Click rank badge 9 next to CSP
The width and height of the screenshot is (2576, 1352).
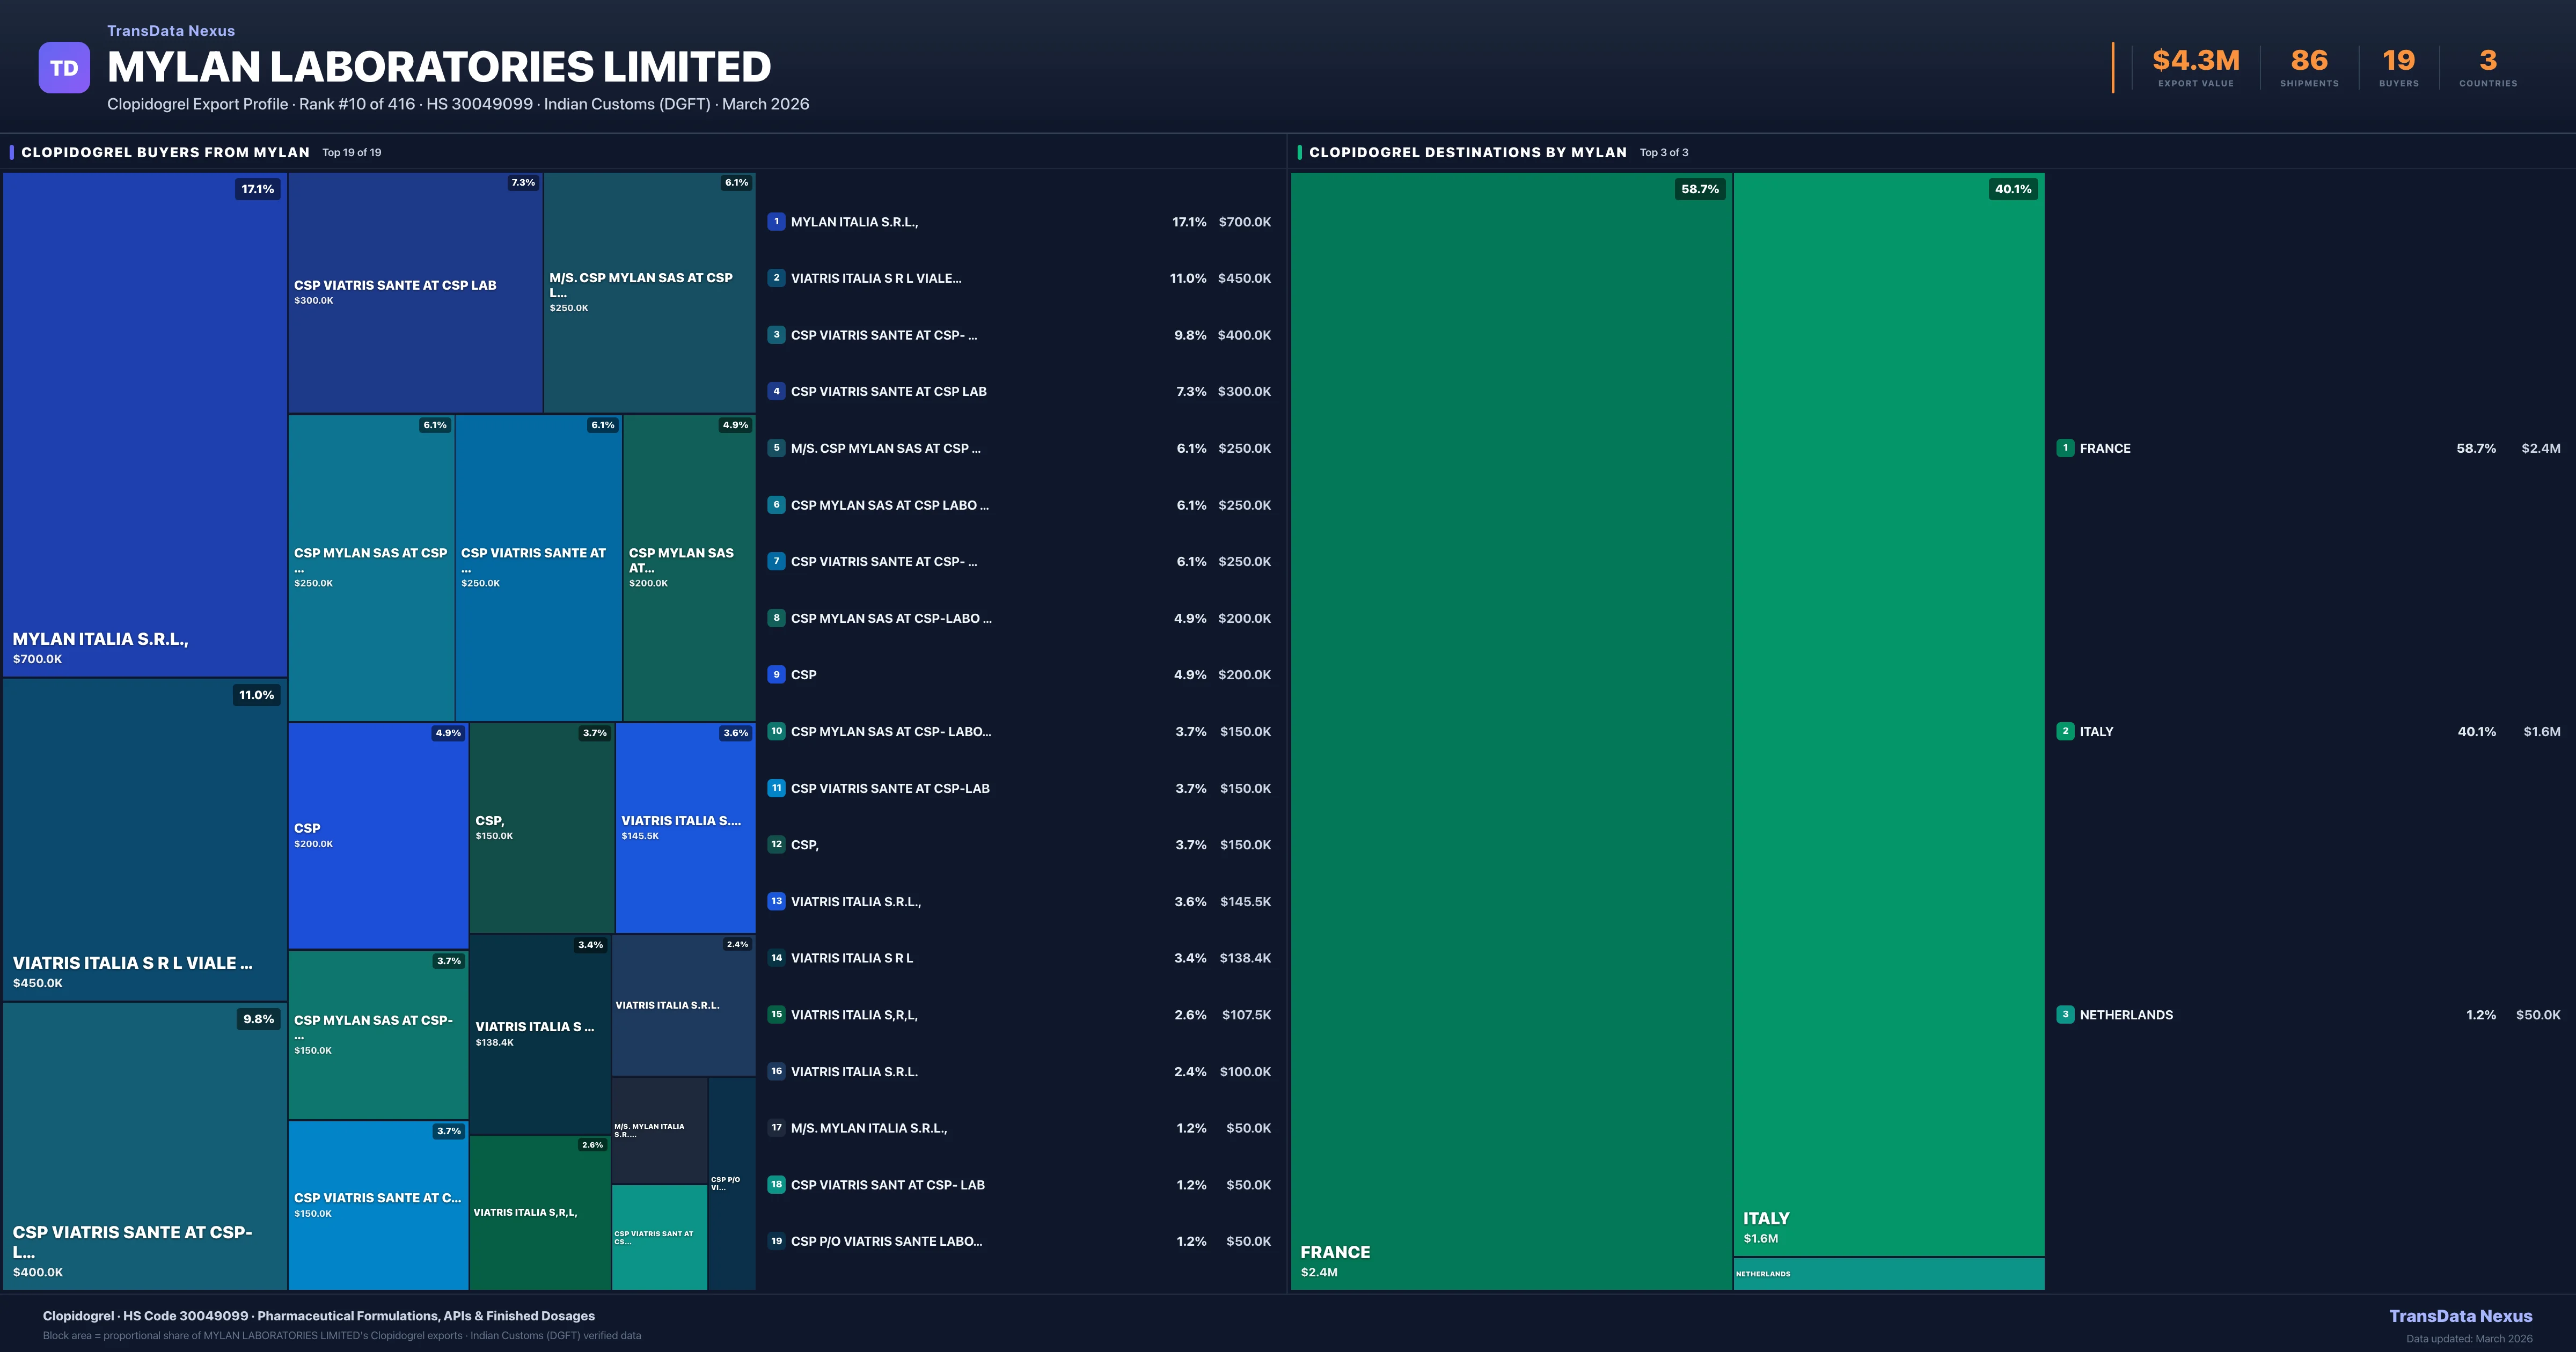[776, 675]
